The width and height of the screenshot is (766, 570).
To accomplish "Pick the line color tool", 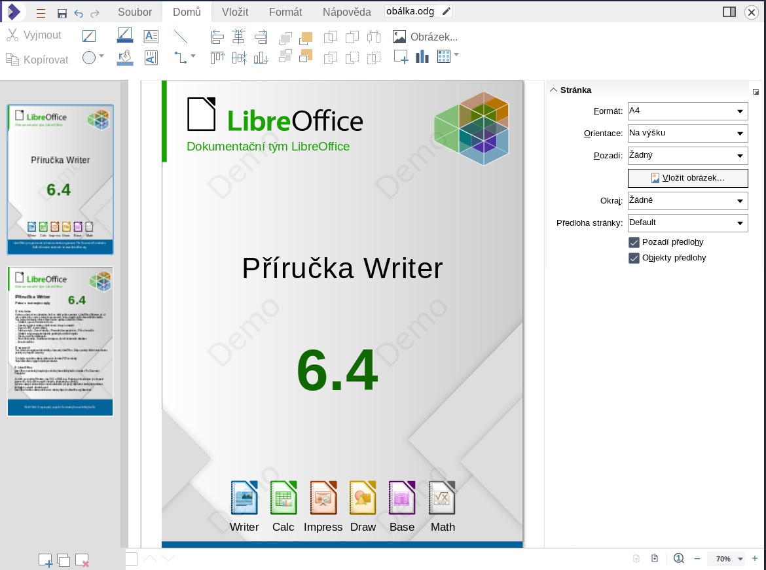I will (125, 35).
